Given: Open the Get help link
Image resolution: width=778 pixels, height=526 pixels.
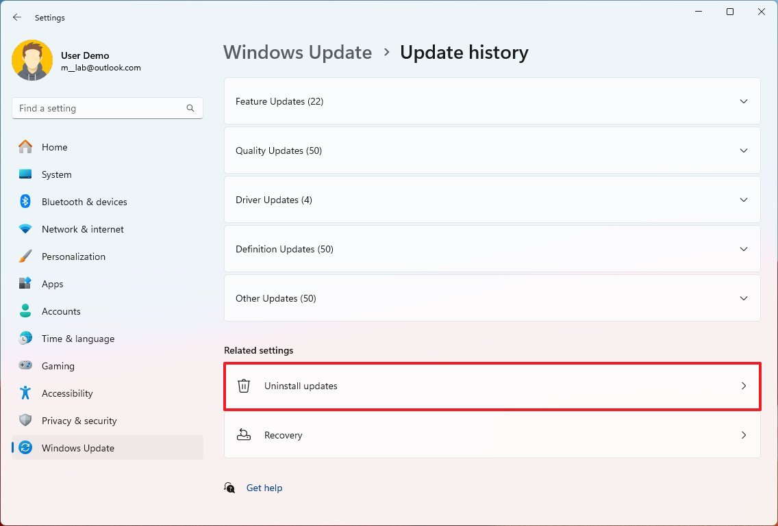Looking at the screenshot, I should (264, 488).
